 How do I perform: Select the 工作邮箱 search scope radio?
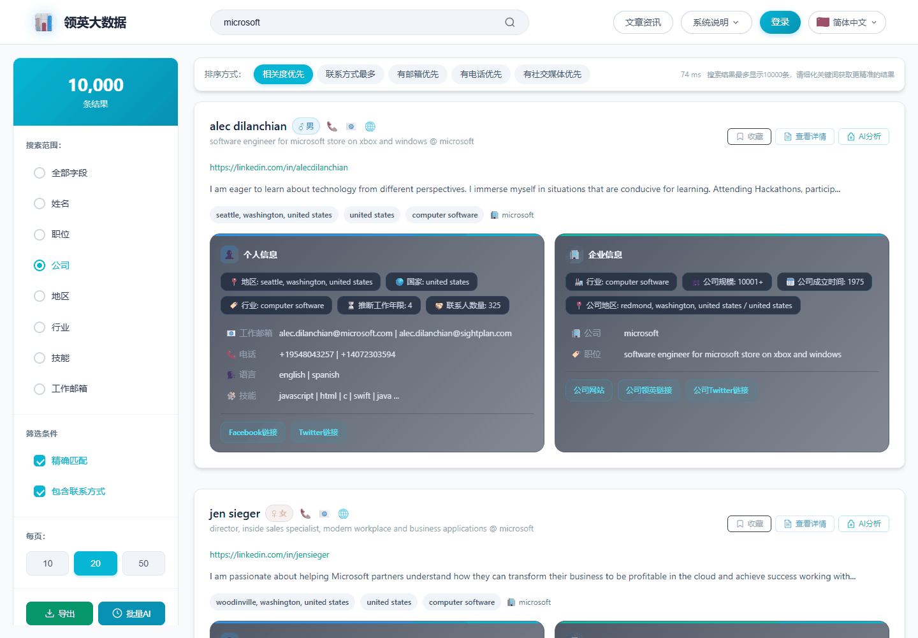pyautogui.click(x=40, y=389)
